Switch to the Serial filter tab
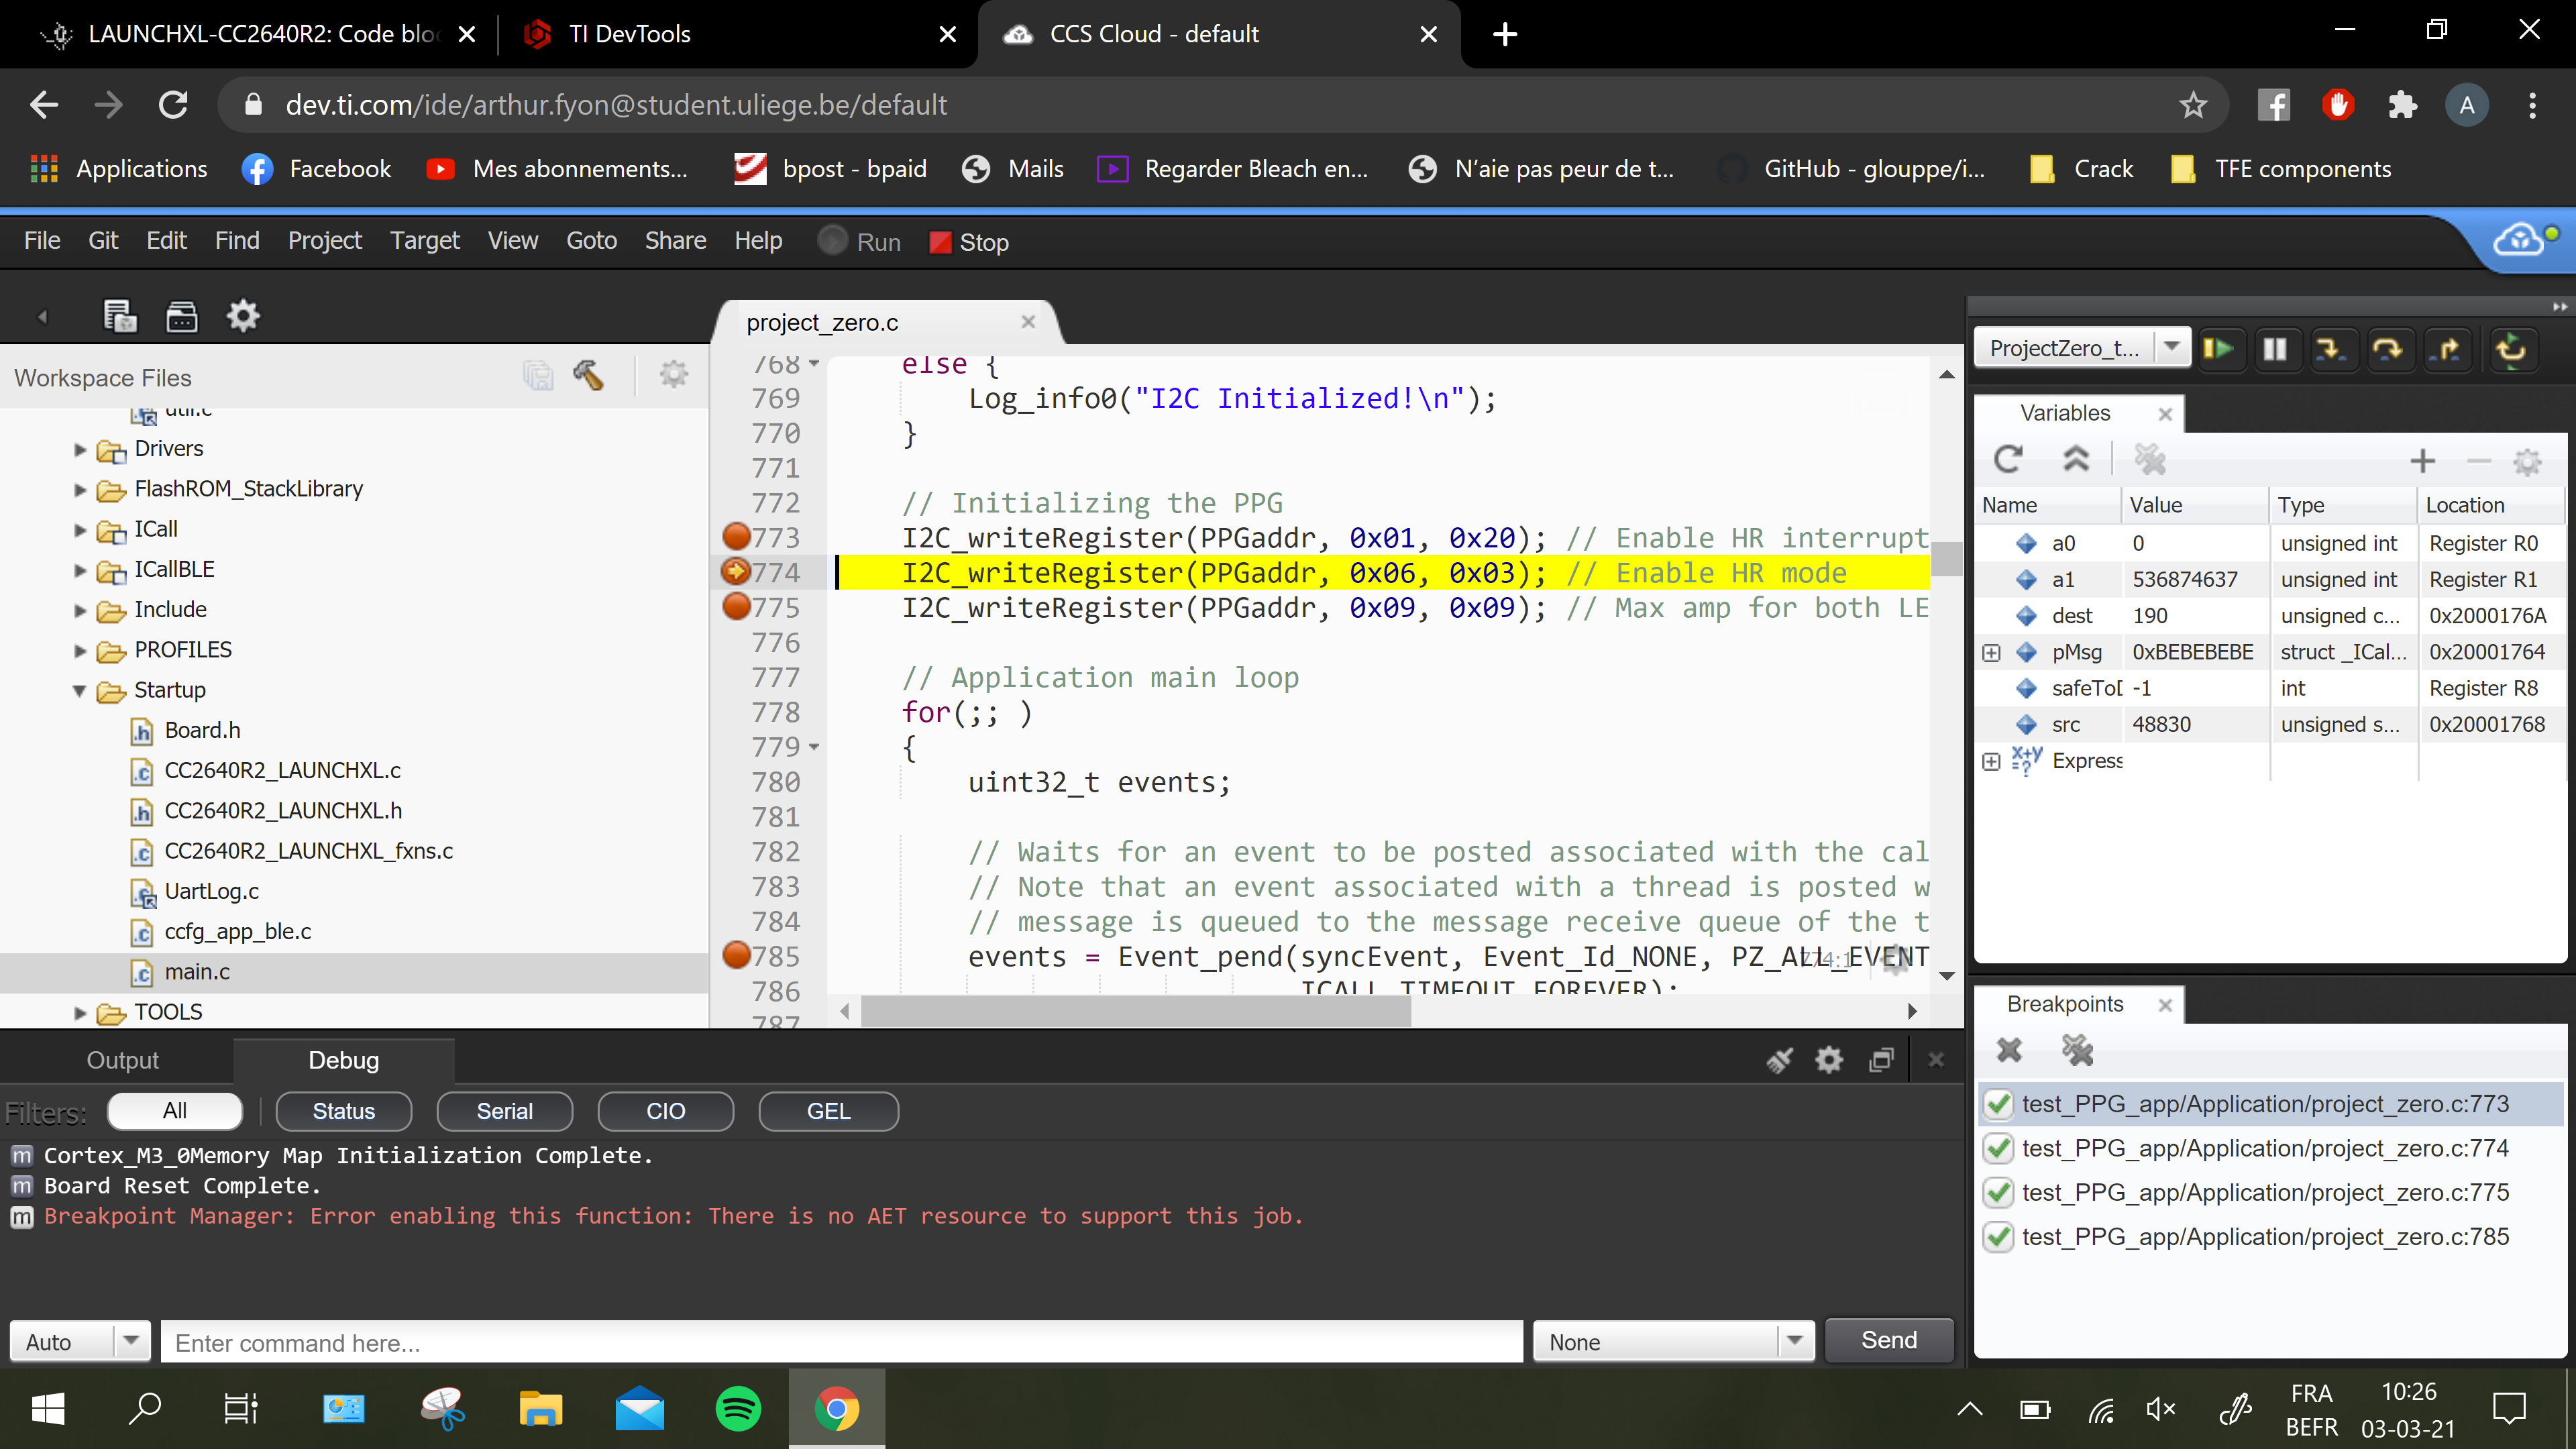 (504, 1111)
